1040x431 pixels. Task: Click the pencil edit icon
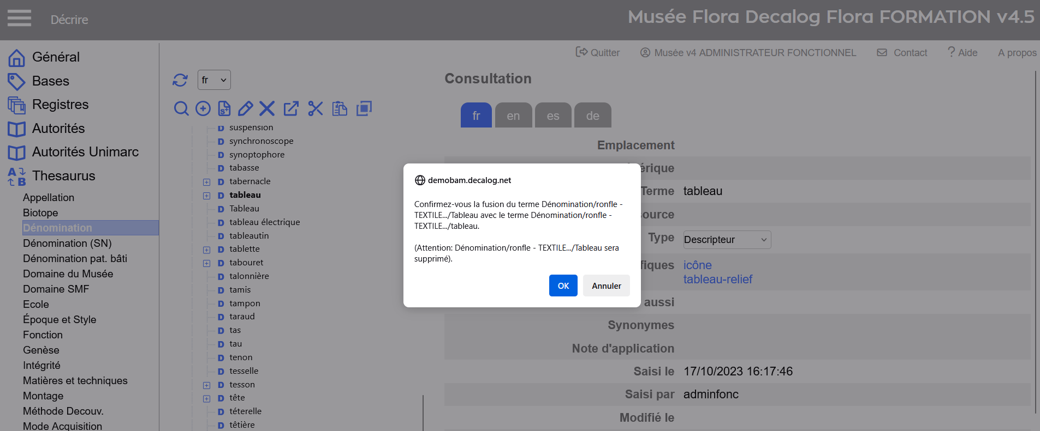pyautogui.click(x=246, y=108)
